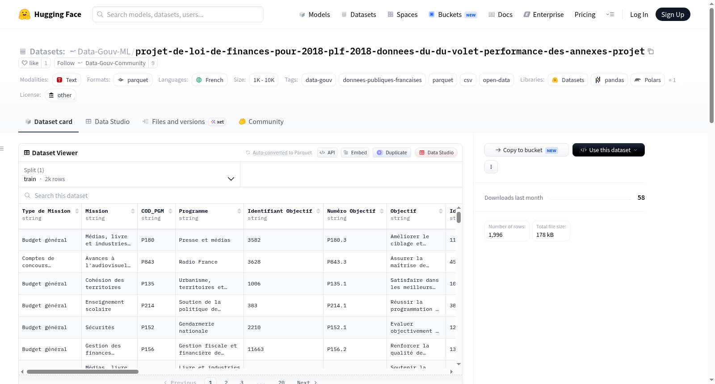This screenshot has height=384, width=715.
Task: Click Log In link
Action: (639, 14)
